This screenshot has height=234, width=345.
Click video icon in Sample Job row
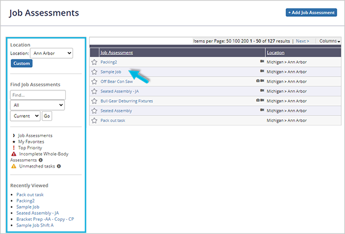click(x=262, y=71)
